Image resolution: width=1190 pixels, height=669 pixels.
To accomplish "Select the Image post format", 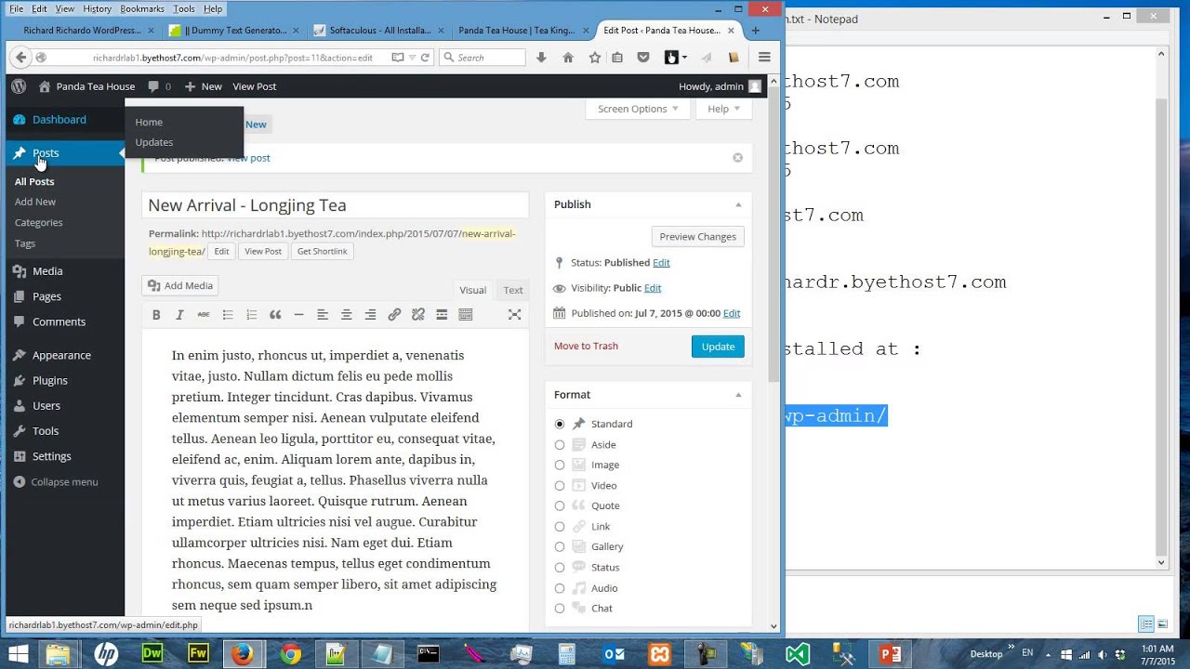I will click(560, 466).
